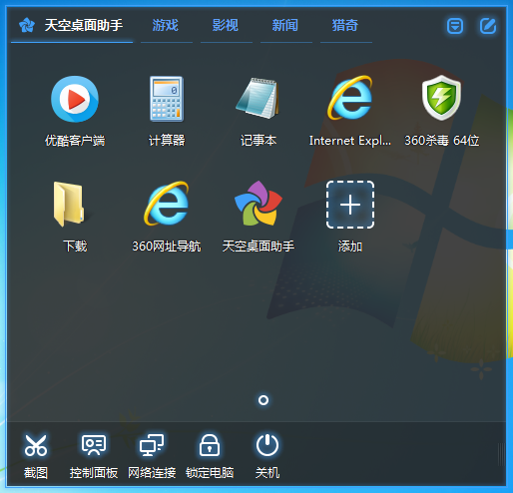This screenshot has width=513, height=493.
Task: Launch the Internet Explorer shortcut
Action: point(350,98)
